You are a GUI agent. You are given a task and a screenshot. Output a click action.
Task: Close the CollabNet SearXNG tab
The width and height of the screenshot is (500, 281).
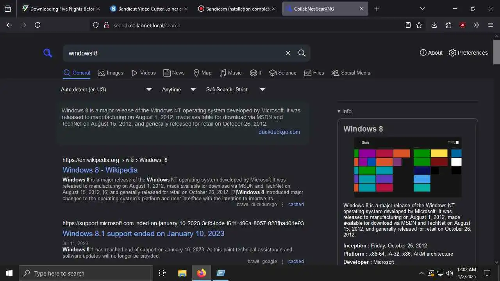click(x=362, y=9)
